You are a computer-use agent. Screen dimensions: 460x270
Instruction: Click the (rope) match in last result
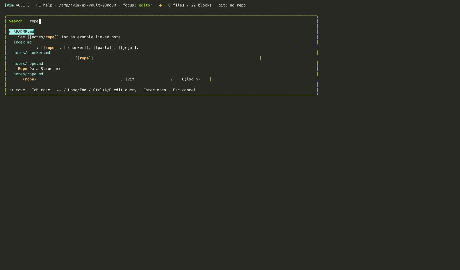pos(29,79)
